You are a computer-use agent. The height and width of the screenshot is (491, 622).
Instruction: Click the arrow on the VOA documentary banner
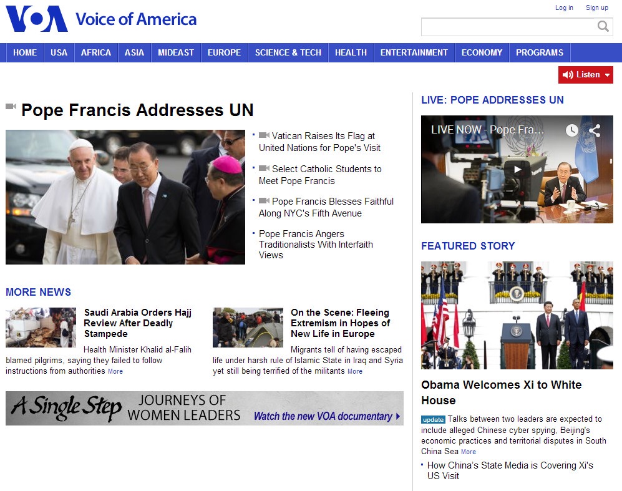pyautogui.click(x=398, y=416)
